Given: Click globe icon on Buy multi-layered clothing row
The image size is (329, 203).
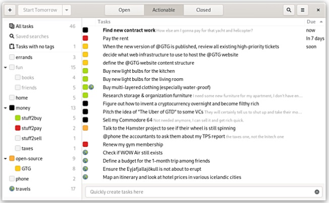Looking at the screenshot, I should click(91, 87).
